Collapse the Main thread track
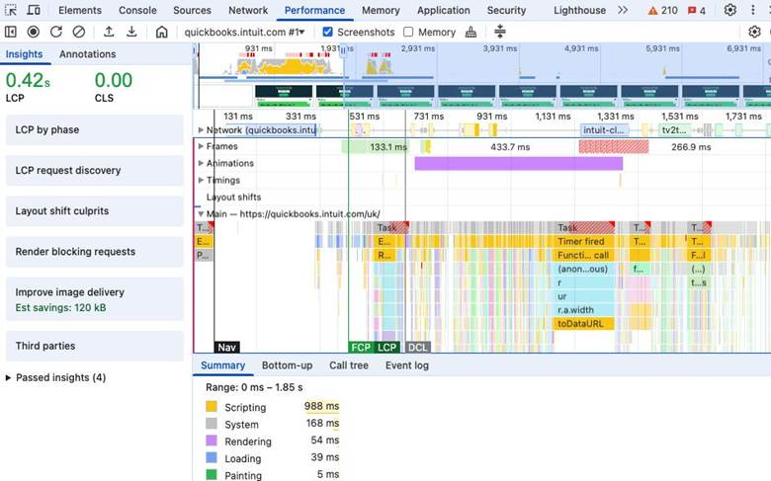Image resolution: width=771 pixels, height=481 pixels. [x=201, y=214]
